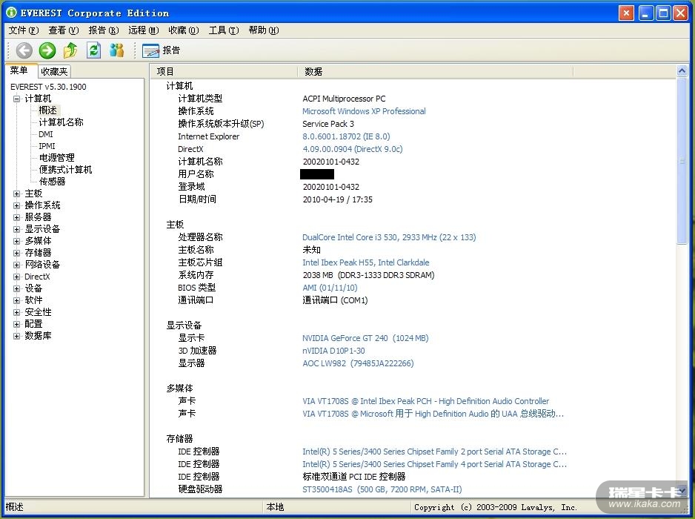The height and width of the screenshot is (519, 695).
Task: Click the 项目 column header
Action: [224, 71]
